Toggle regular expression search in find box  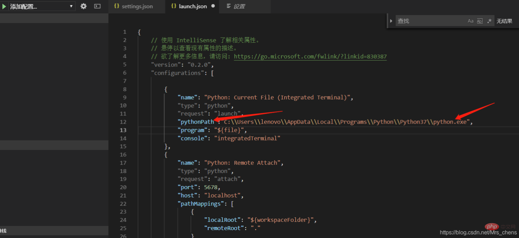(489, 21)
